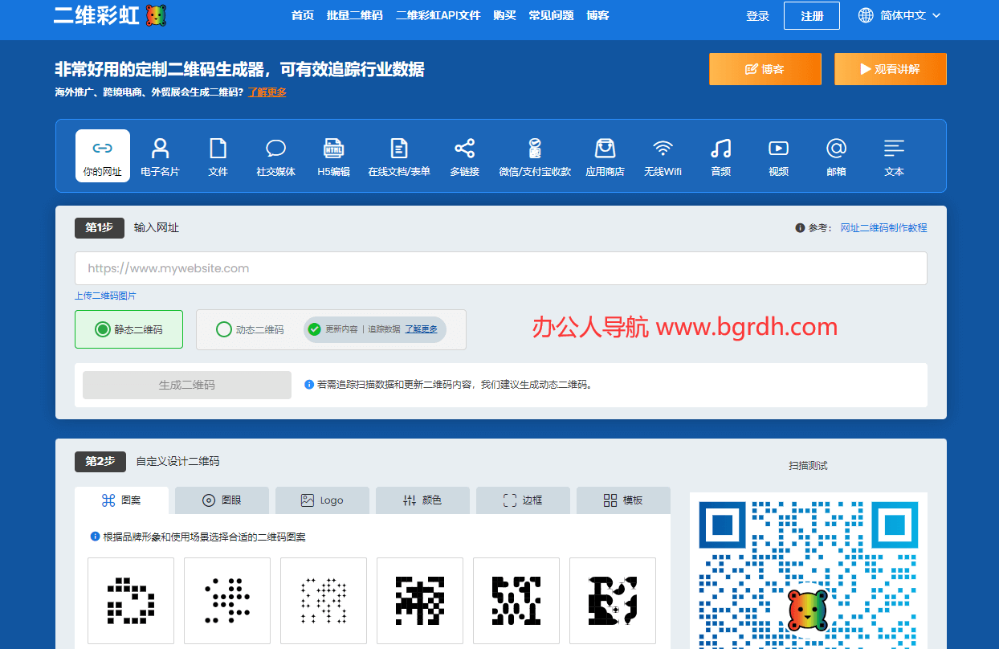Select the 无线Wifi QR type
999x649 pixels.
[663, 157]
